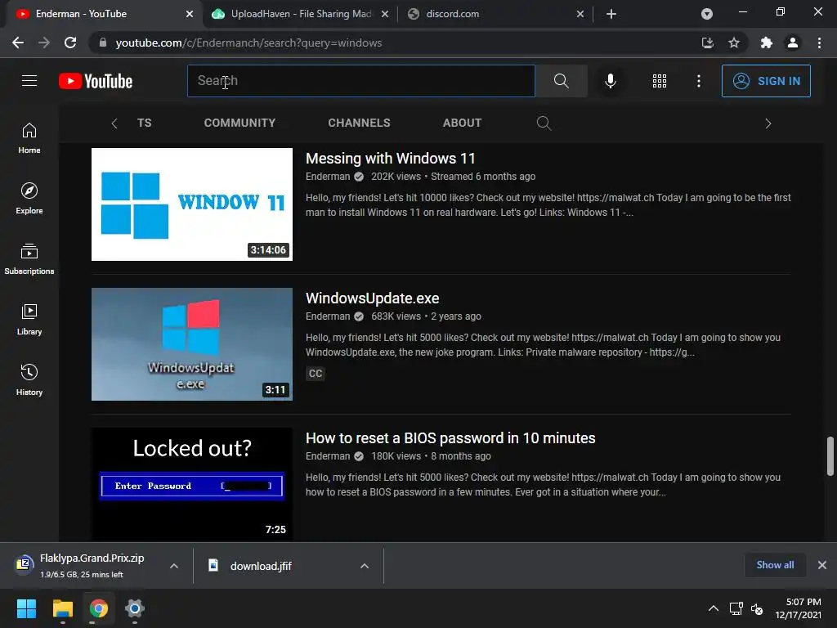Image resolution: width=837 pixels, height=628 pixels.
Task: Click the muted volume icon in the tray
Action: tap(757, 608)
